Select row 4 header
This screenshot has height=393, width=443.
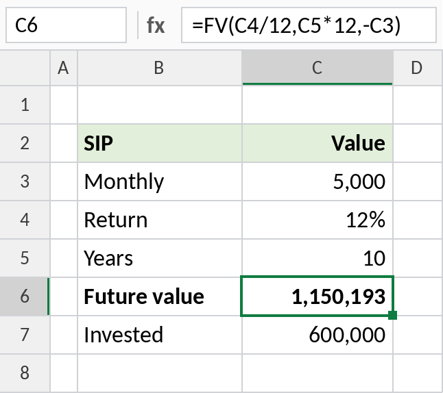pos(25,220)
